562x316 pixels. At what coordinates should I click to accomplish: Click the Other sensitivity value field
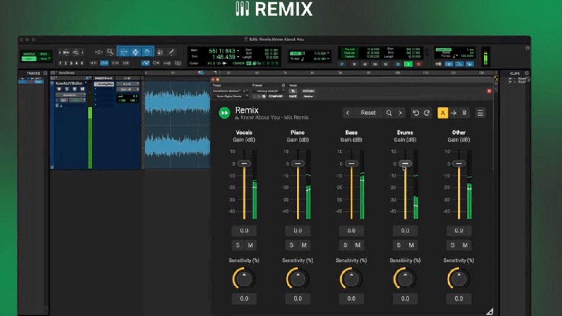pos(459,299)
